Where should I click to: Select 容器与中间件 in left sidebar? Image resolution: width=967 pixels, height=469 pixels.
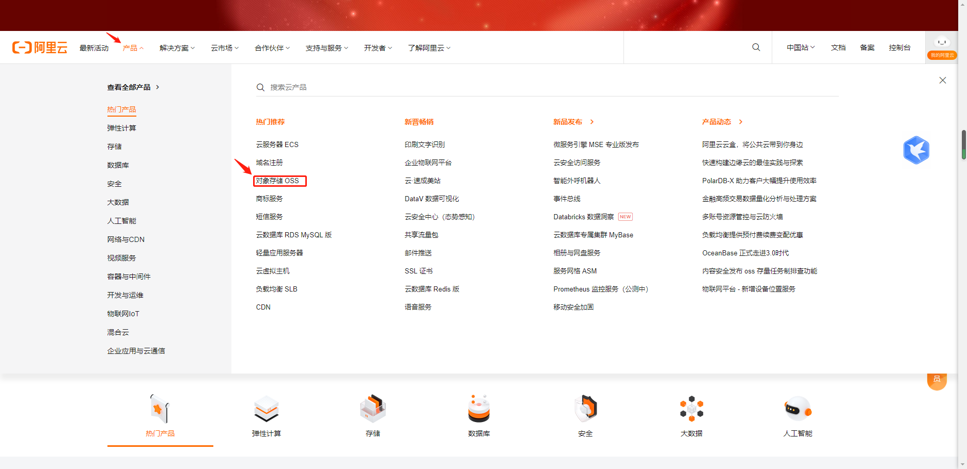(x=129, y=277)
